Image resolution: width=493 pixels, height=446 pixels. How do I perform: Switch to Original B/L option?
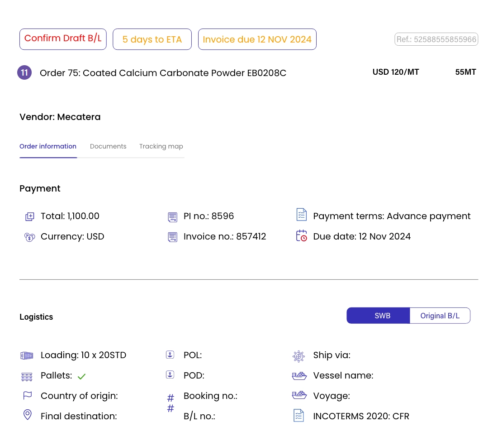click(x=440, y=316)
